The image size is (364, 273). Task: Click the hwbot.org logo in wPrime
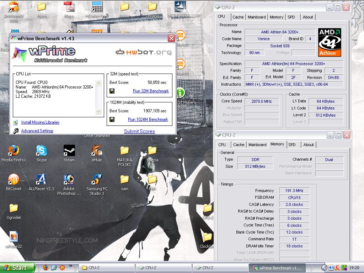[143, 52]
